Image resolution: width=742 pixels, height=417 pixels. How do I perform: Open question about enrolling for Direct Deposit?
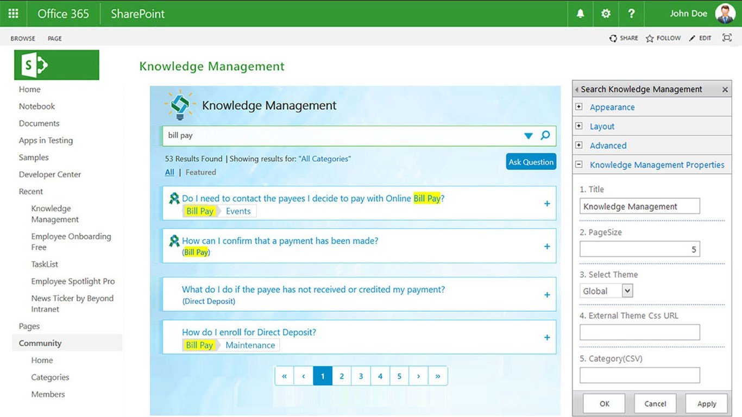click(x=249, y=332)
